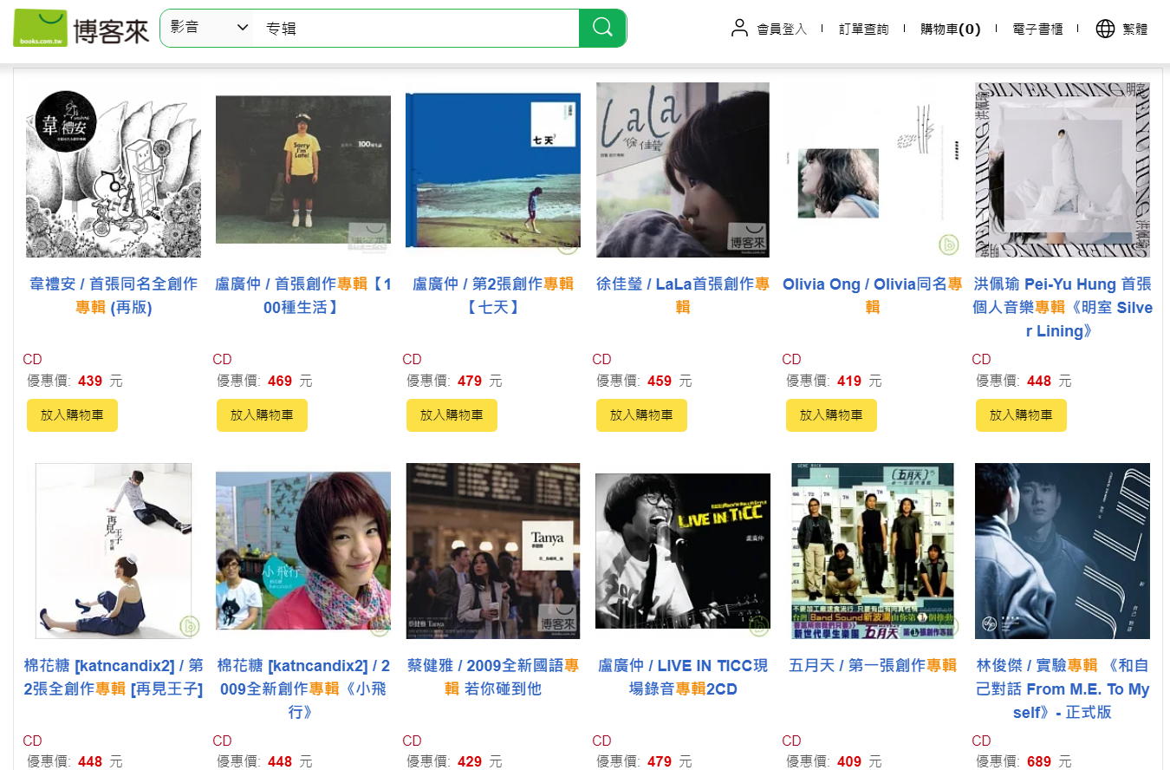Click the search magnifier icon
The image size is (1170, 770).
point(602,28)
